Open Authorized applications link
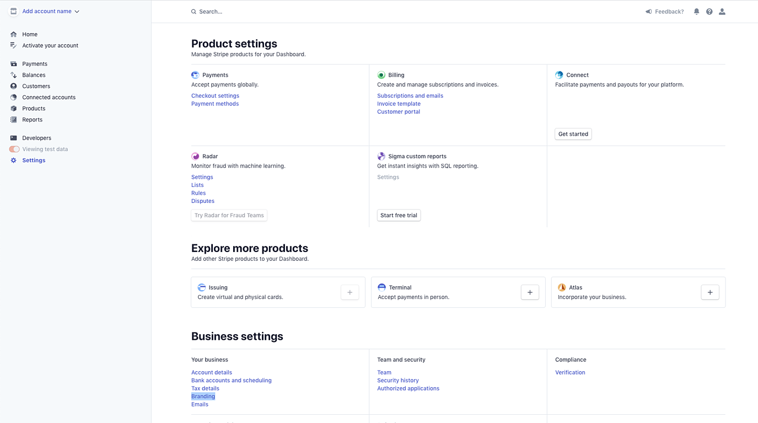 (x=408, y=388)
